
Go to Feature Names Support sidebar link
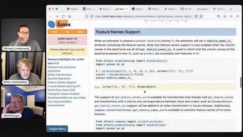[62, 82]
